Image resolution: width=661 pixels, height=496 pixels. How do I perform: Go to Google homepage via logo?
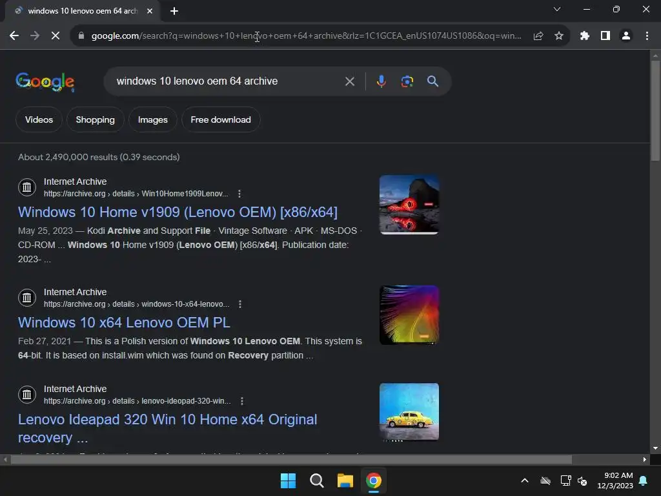pos(45,81)
